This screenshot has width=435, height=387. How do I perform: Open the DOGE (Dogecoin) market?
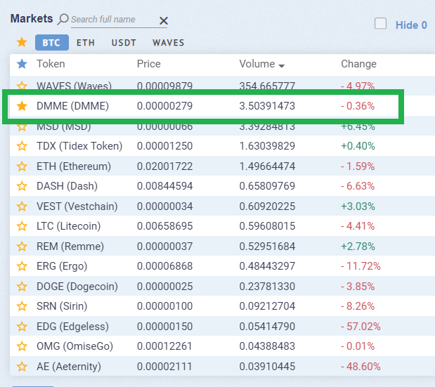tap(77, 287)
